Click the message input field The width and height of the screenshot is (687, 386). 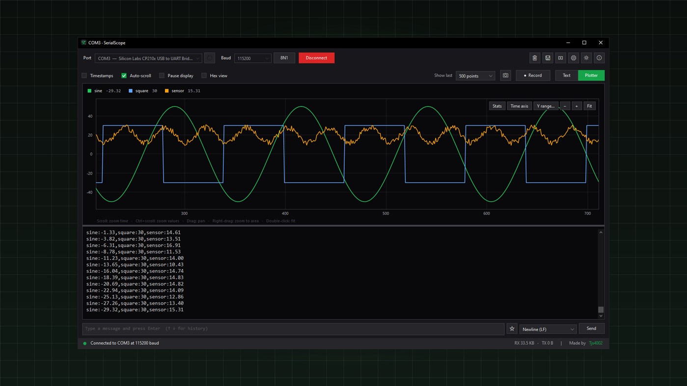click(x=293, y=329)
